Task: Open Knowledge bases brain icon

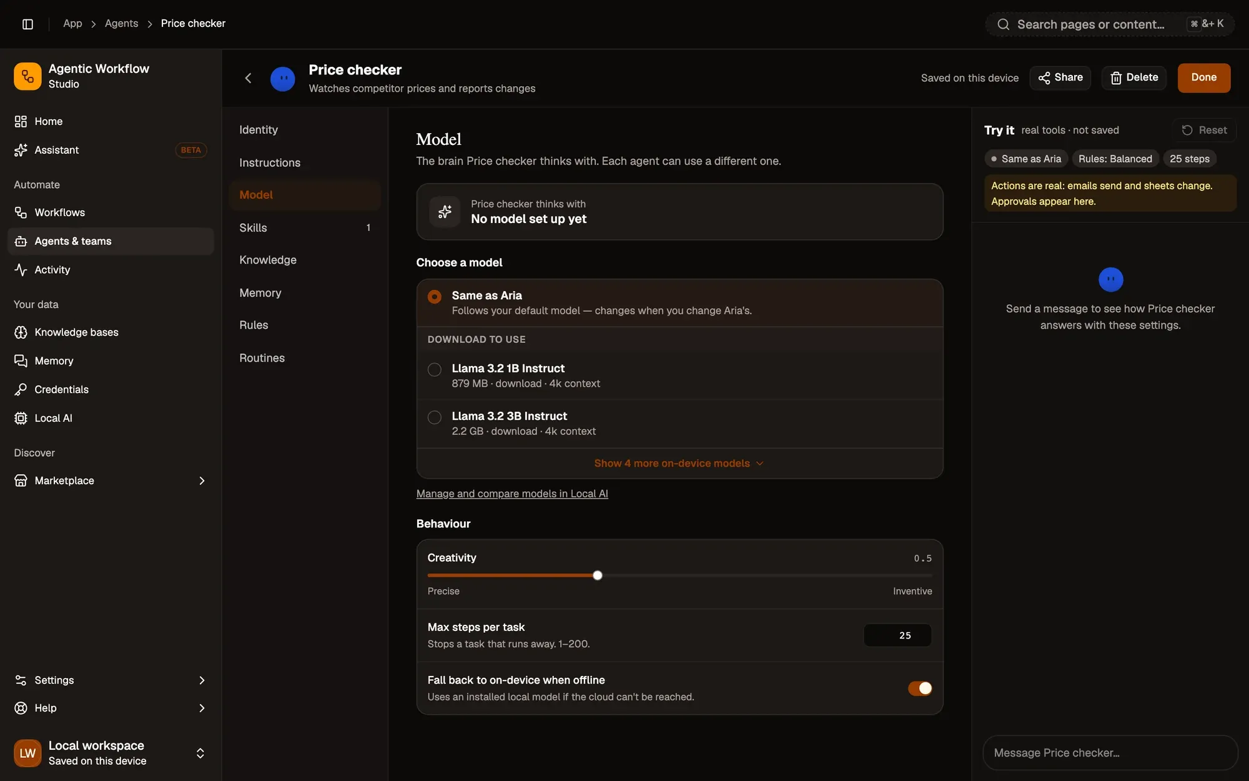Action: [x=21, y=332]
